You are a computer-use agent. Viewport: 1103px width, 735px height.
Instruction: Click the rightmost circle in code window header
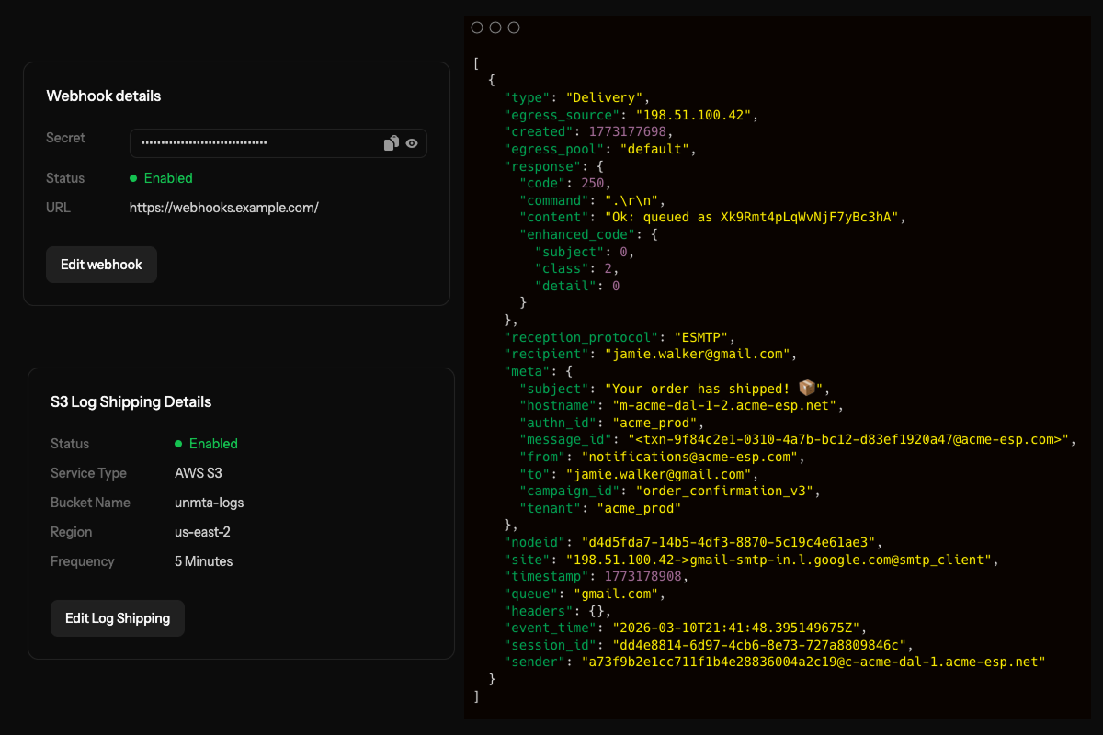pyautogui.click(x=514, y=28)
